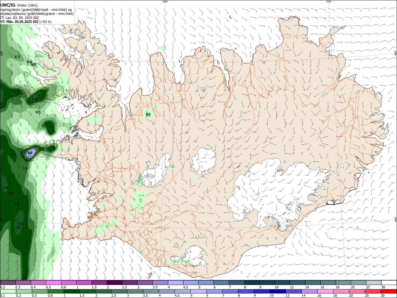Pick the deep navy blue 10 swatch in bottom legend
The width and height of the screenshot is (397, 298).
(x=277, y=291)
